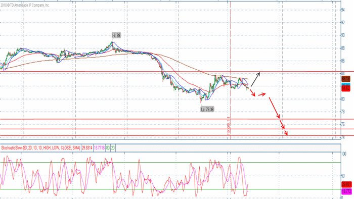
Task: Click the 94 label on price axis
Action: pyautogui.click(x=342, y=10)
